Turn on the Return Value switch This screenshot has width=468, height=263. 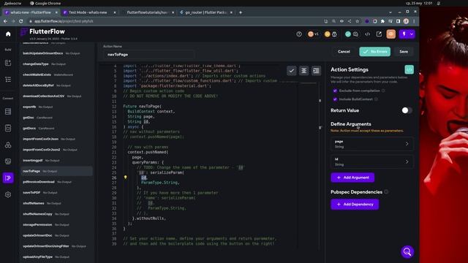[407, 110]
